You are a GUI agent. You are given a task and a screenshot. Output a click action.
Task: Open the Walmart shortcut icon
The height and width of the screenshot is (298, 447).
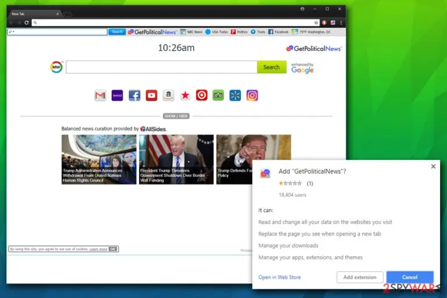pos(235,95)
